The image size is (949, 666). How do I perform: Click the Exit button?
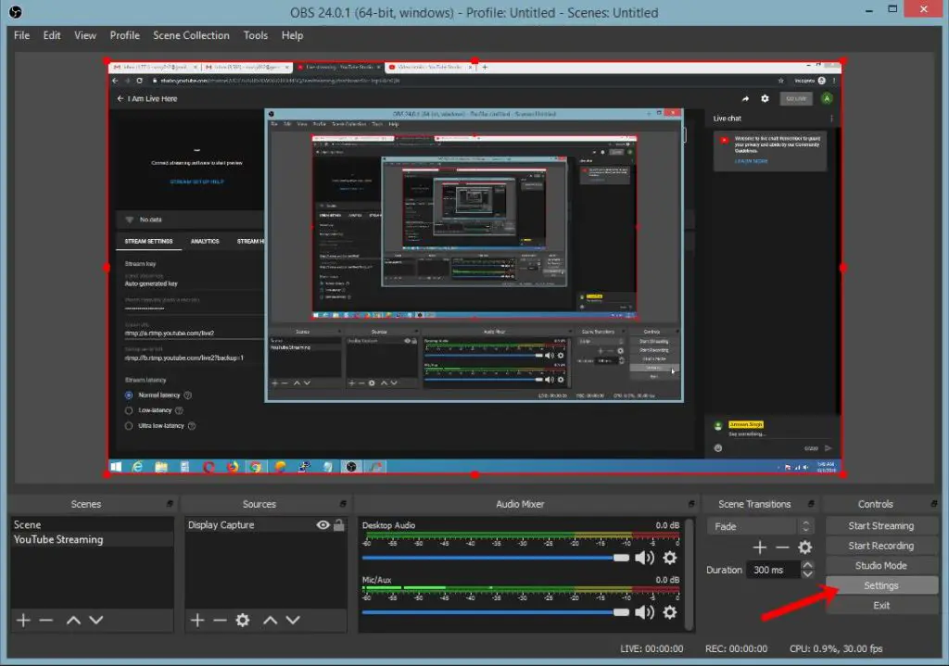[881, 606]
